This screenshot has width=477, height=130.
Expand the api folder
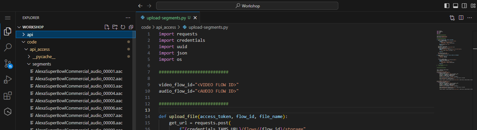click(76, 34)
